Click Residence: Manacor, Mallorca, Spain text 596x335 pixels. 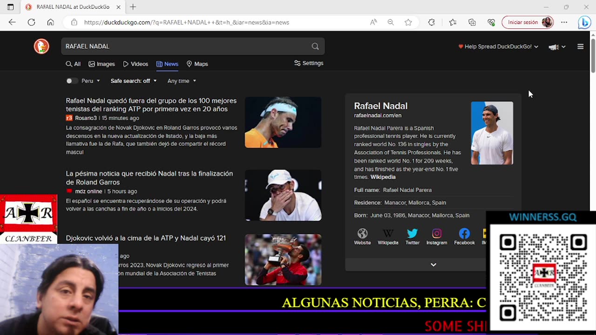click(x=400, y=203)
